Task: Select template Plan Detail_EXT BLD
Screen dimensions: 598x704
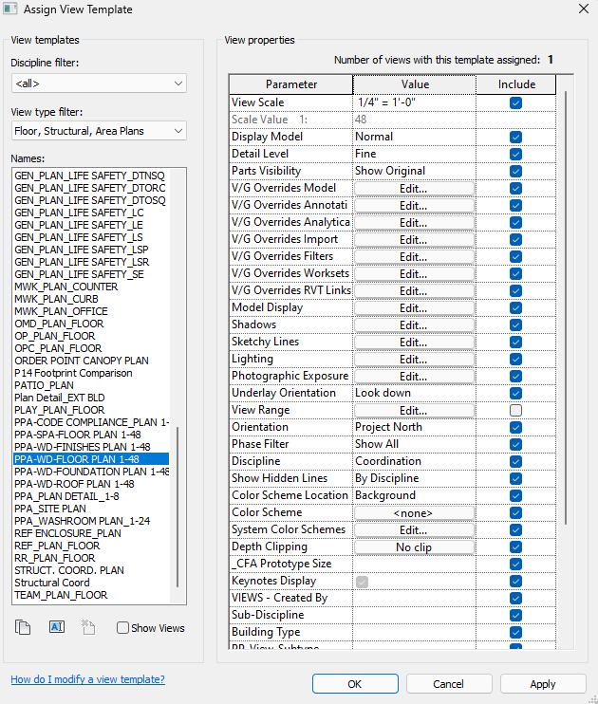Action: [59, 398]
